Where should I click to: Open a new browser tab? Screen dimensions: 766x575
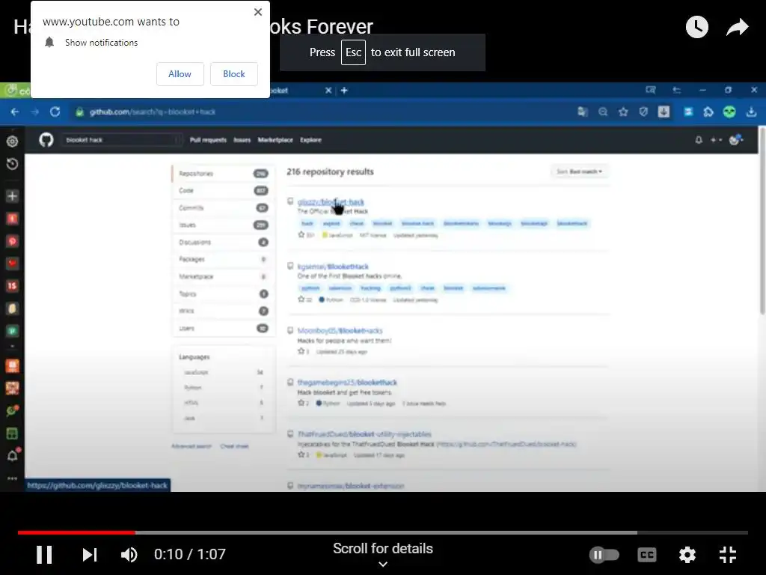(x=344, y=91)
